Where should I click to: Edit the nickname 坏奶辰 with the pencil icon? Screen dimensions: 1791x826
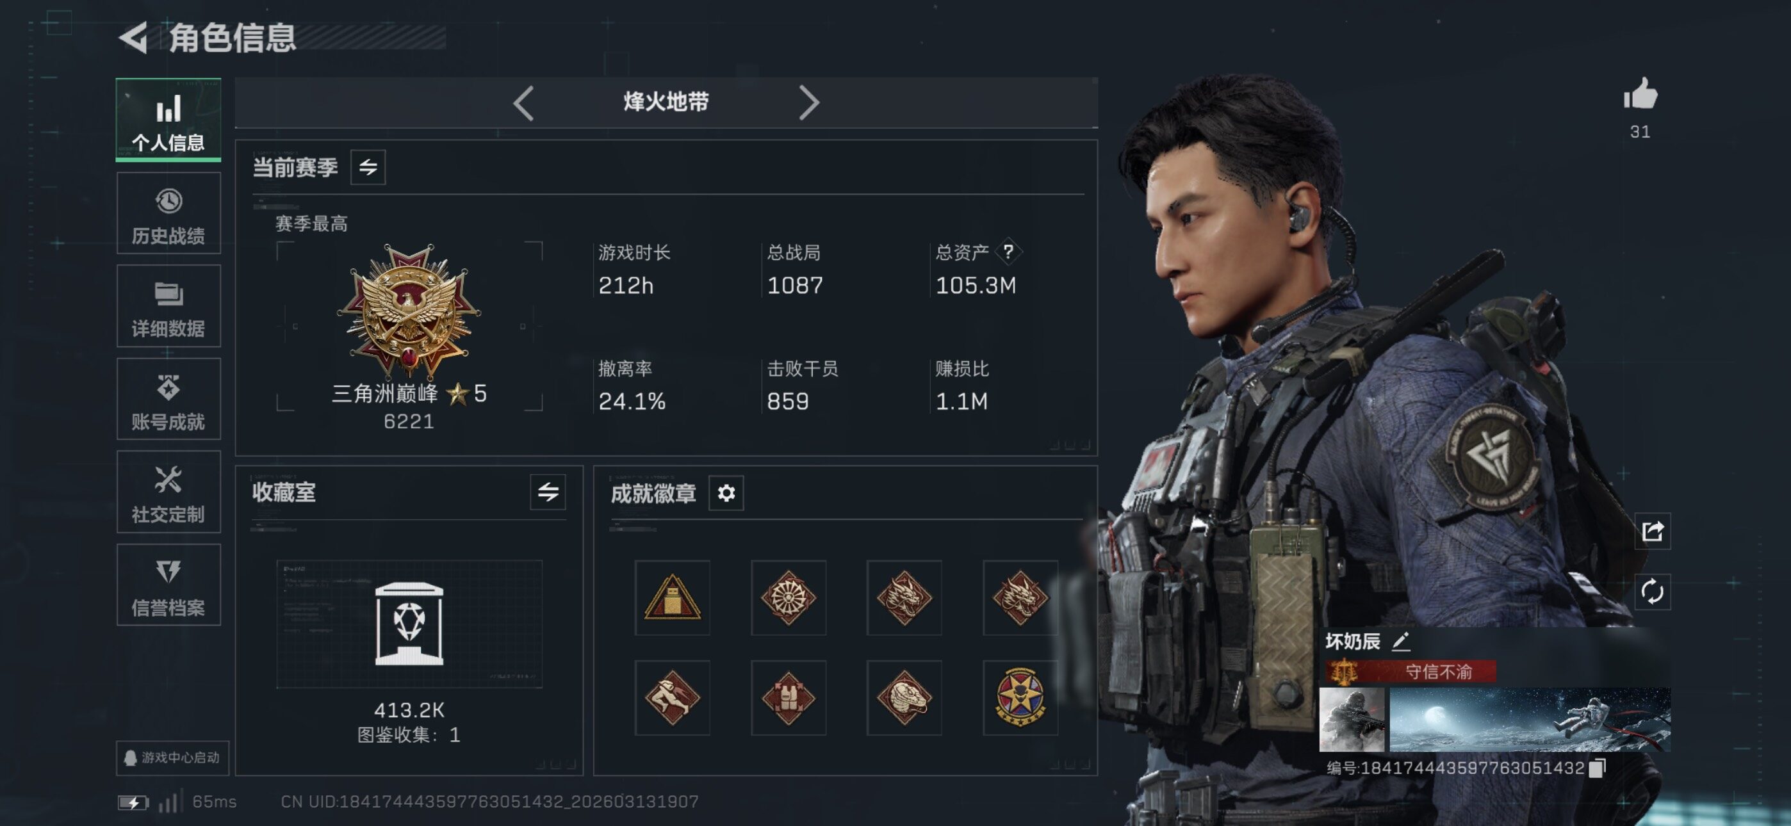tap(1400, 641)
